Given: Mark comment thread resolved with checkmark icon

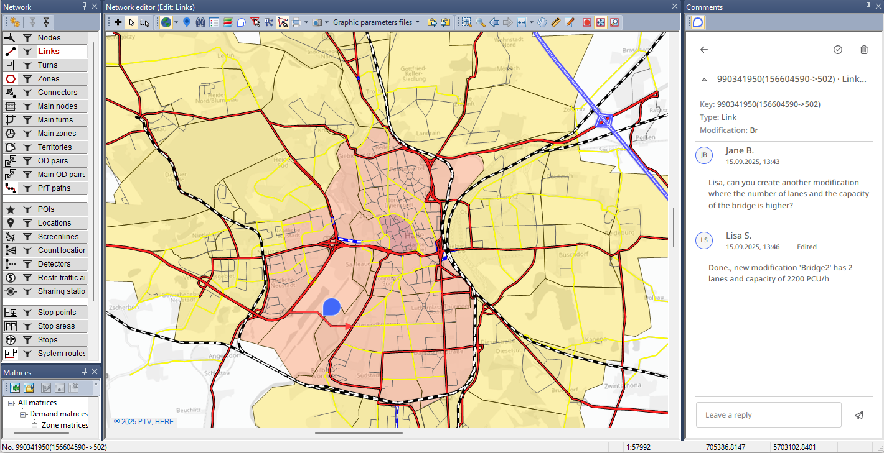Looking at the screenshot, I should [x=838, y=50].
